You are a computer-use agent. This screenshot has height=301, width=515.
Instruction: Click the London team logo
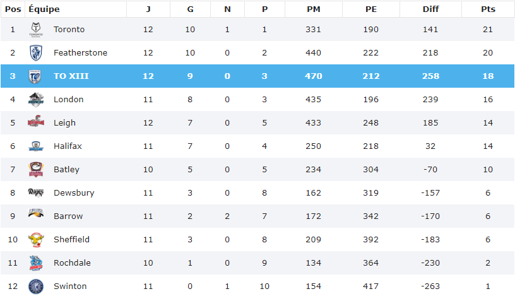[x=36, y=100]
